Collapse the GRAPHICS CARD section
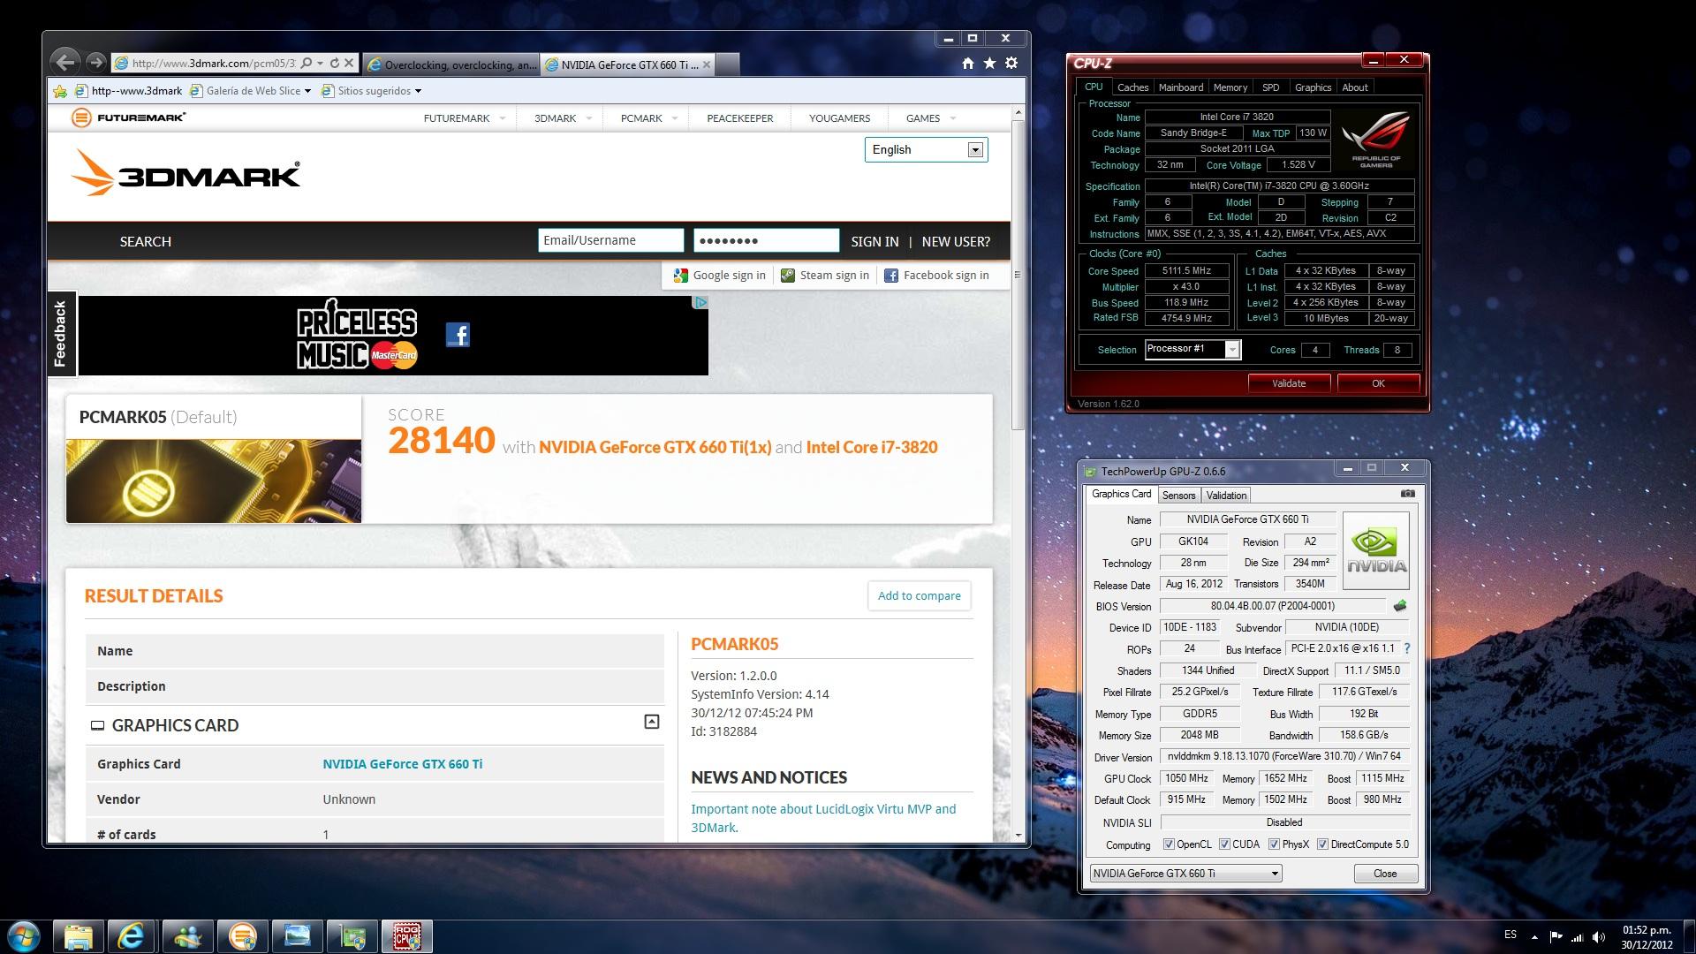 point(651,722)
